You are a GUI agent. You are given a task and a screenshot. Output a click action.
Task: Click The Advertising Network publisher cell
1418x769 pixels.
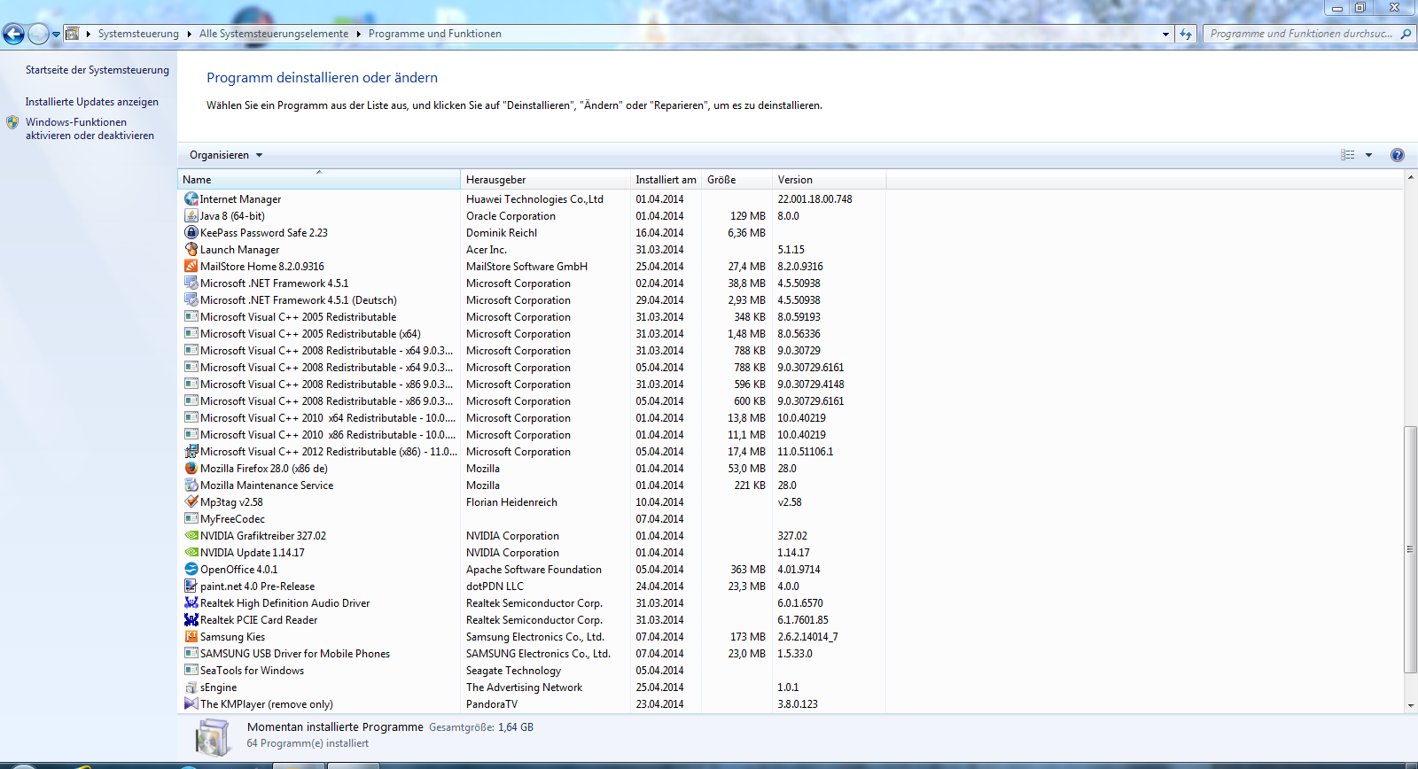point(524,687)
